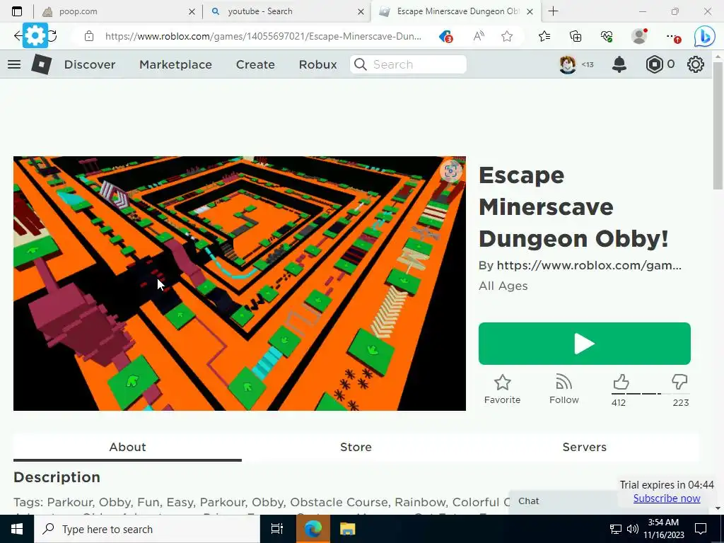Viewport: 724px width, 543px height.
Task: Close the youtube - Search tab
Action: [x=361, y=12]
